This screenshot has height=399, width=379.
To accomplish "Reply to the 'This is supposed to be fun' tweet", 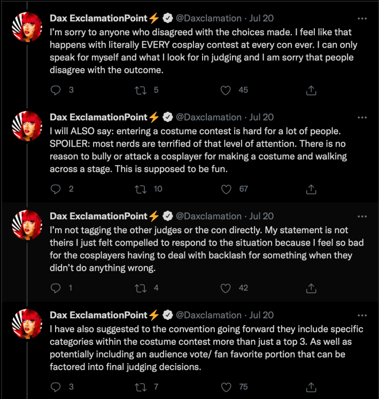I will 56,189.
